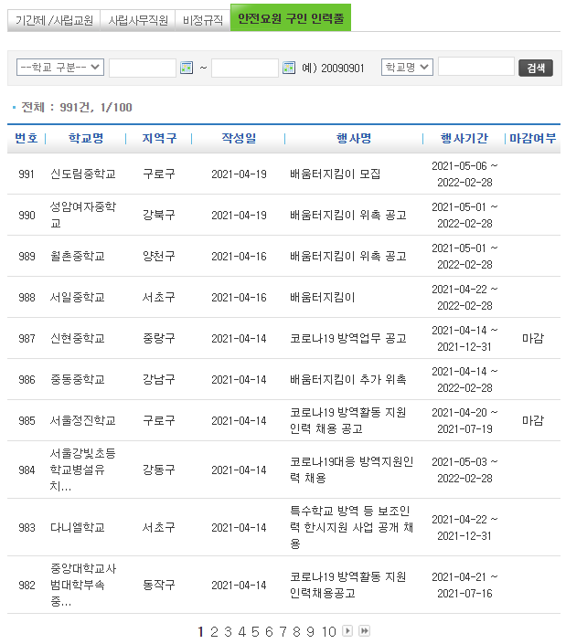Open 특수학교 방역 등 보조인력 posting
587x644 pixels.
coord(351,527)
